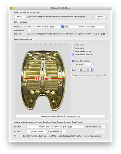Click the red close window button
Viewport: 121px width, 154px height.
(x=11, y=8)
